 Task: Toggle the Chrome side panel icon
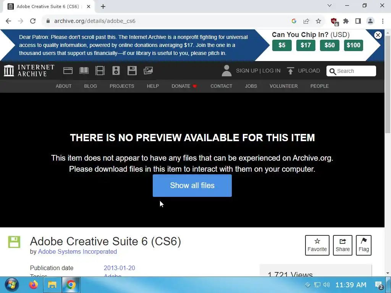(358, 21)
